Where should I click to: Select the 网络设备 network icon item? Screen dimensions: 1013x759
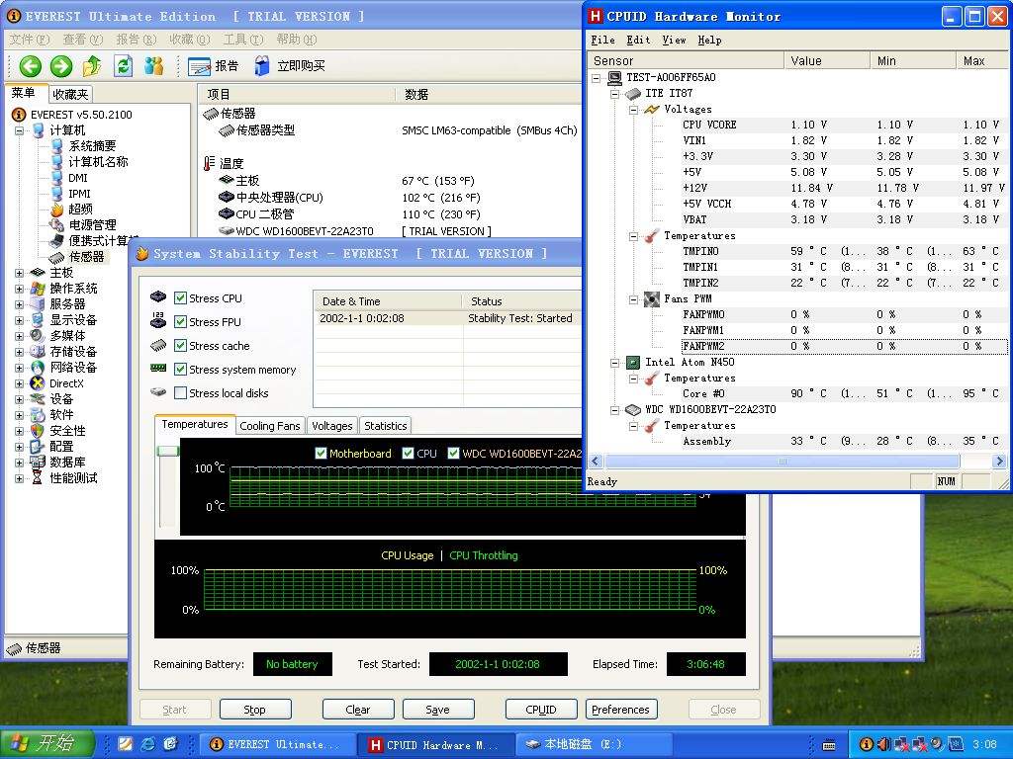(x=38, y=368)
